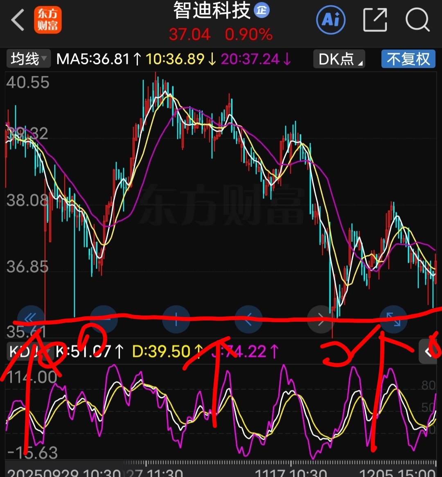Tap the 1205 15:00 time axis label
The image size is (442, 477).
[x=398, y=473]
